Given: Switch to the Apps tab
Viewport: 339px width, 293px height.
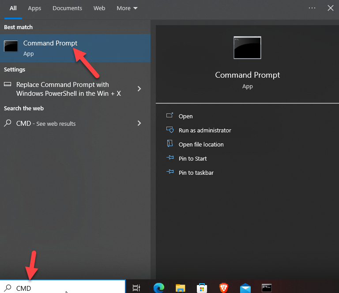Looking at the screenshot, I should pos(34,8).
